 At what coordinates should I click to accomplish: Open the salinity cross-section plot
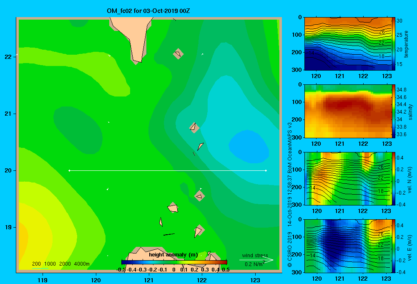(348, 111)
